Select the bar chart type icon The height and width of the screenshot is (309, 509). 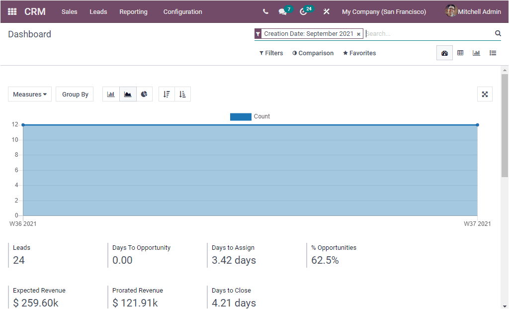pyautogui.click(x=111, y=94)
